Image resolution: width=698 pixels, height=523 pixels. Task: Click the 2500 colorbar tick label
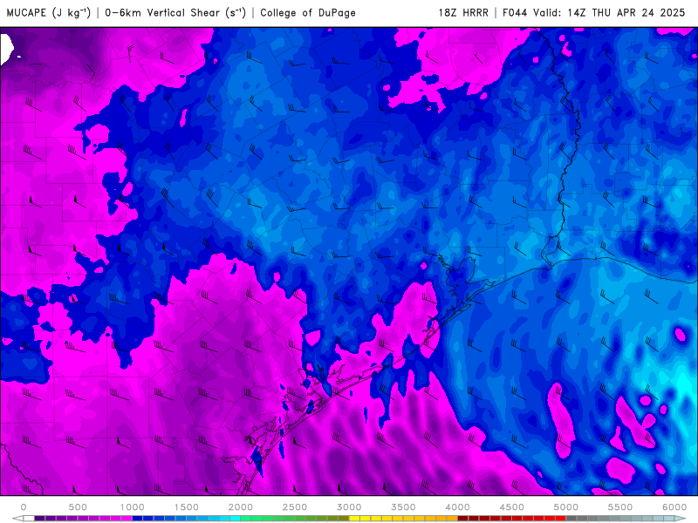coord(295,507)
